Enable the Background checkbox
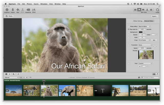This screenshot has height=105, width=164. tap(128, 32)
